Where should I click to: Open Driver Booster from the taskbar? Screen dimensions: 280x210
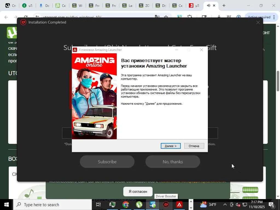click(166, 205)
